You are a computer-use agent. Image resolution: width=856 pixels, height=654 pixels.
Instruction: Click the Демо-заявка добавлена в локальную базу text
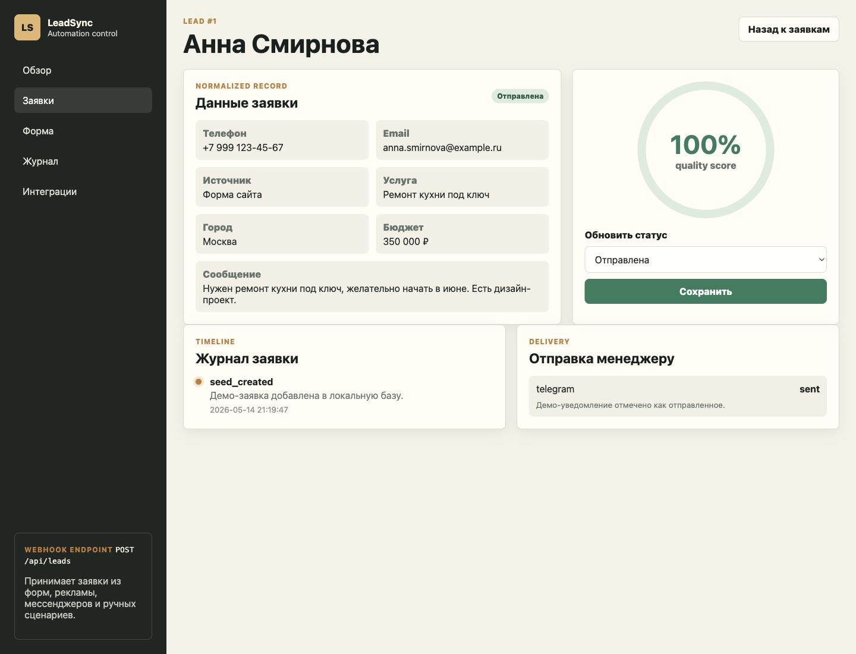point(307,395)
